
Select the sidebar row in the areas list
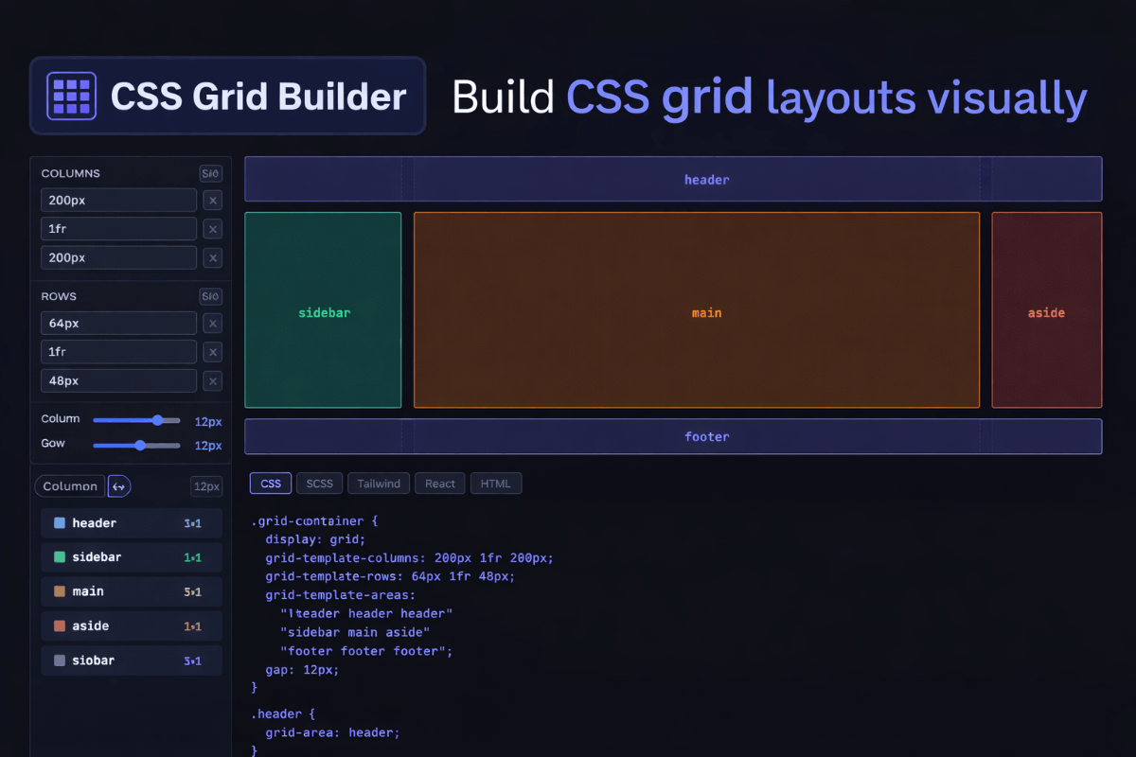point(132,557)
